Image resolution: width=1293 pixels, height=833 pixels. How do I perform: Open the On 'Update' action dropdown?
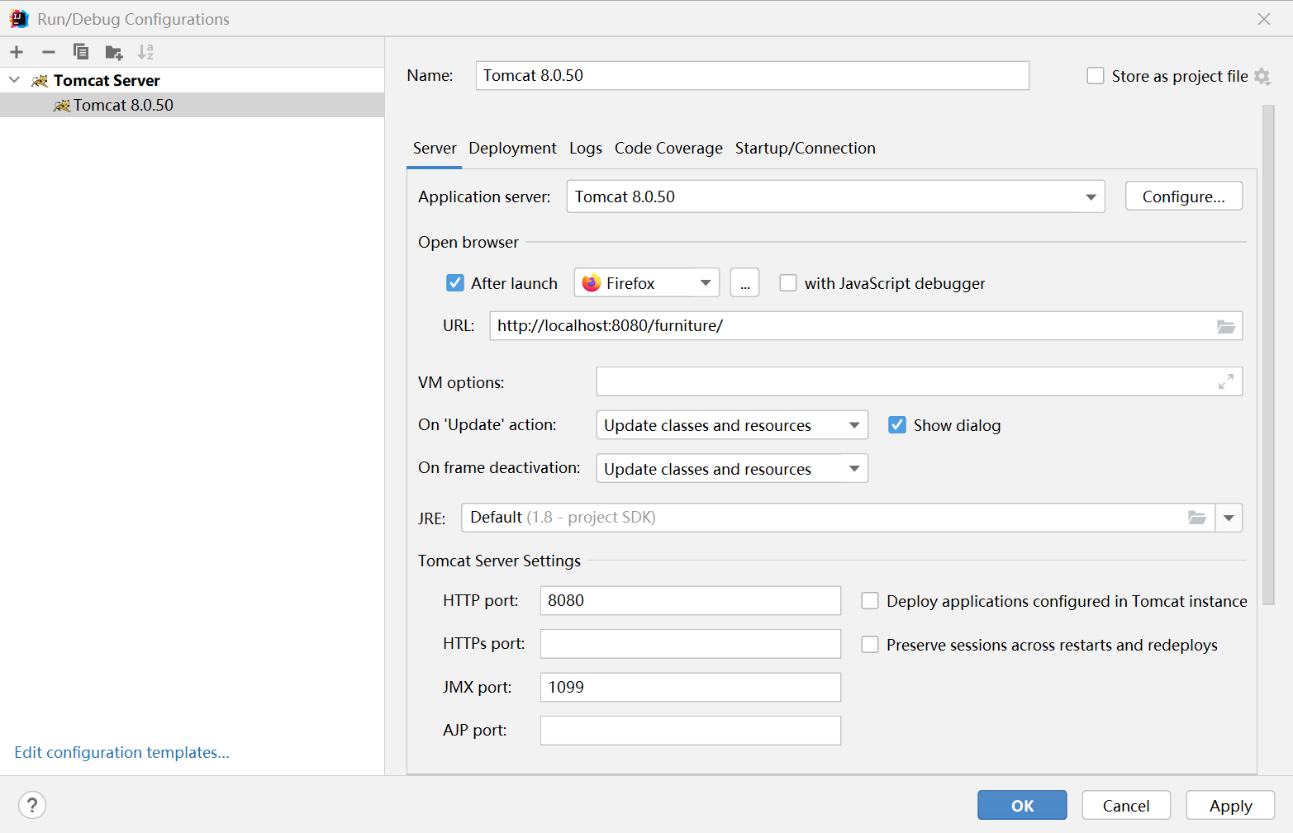(732, 425)
